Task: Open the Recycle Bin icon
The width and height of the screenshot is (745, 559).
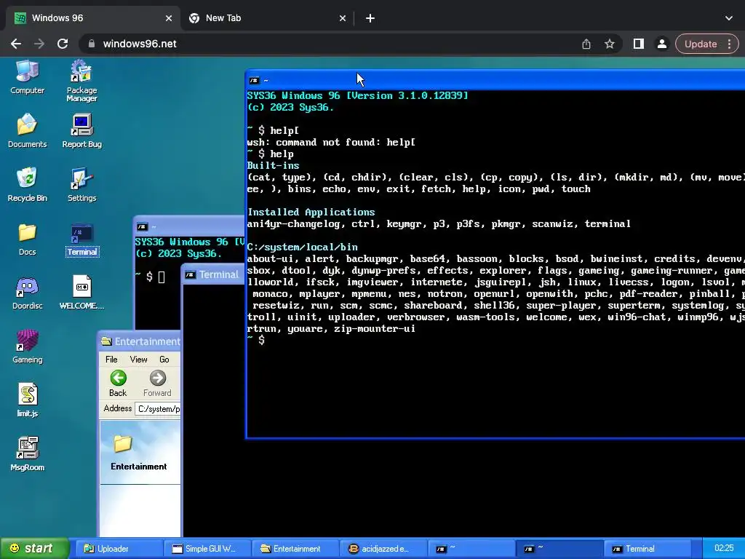Action: [x=27, y=184]
